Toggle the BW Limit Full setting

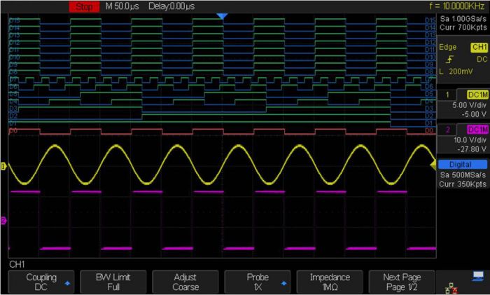point(113,282)
